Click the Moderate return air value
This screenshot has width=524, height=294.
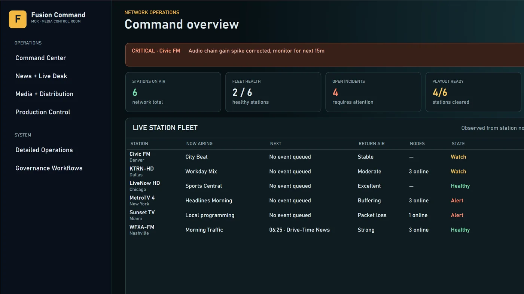click(x=369, y=171)
